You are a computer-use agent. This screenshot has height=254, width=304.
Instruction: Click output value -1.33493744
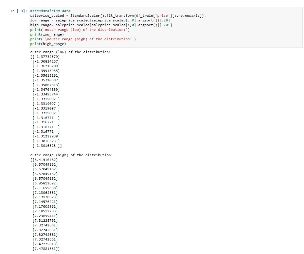(46, 94)
